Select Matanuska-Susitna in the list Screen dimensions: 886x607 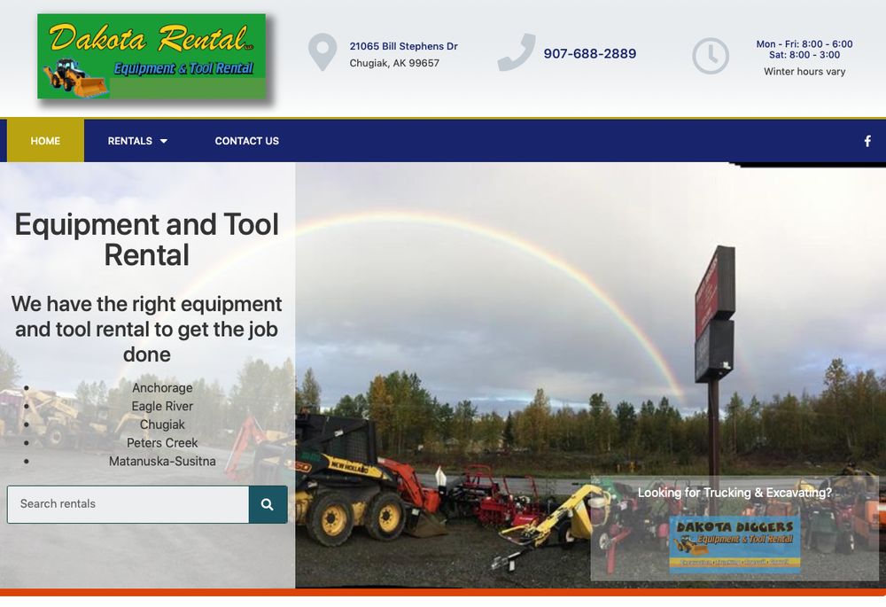[x=162, y=462]
